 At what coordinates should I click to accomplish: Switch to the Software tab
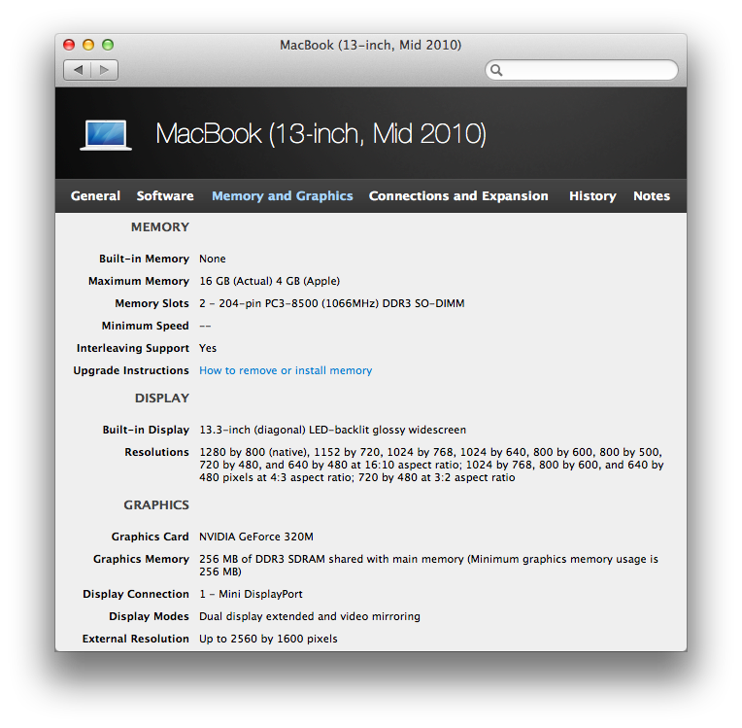(165, 195)
